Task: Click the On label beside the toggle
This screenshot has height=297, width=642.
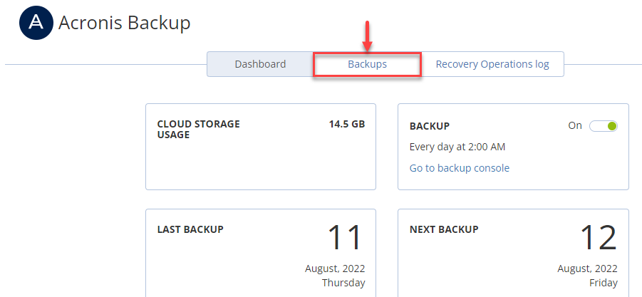Action: tap(575, 126)
